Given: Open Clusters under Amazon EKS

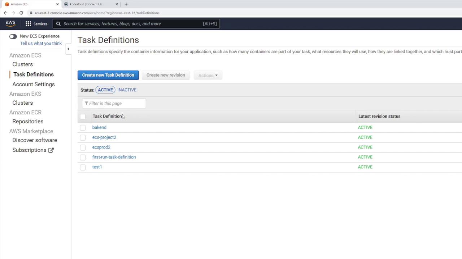Looking at the screenshot, I should (22, 103).
